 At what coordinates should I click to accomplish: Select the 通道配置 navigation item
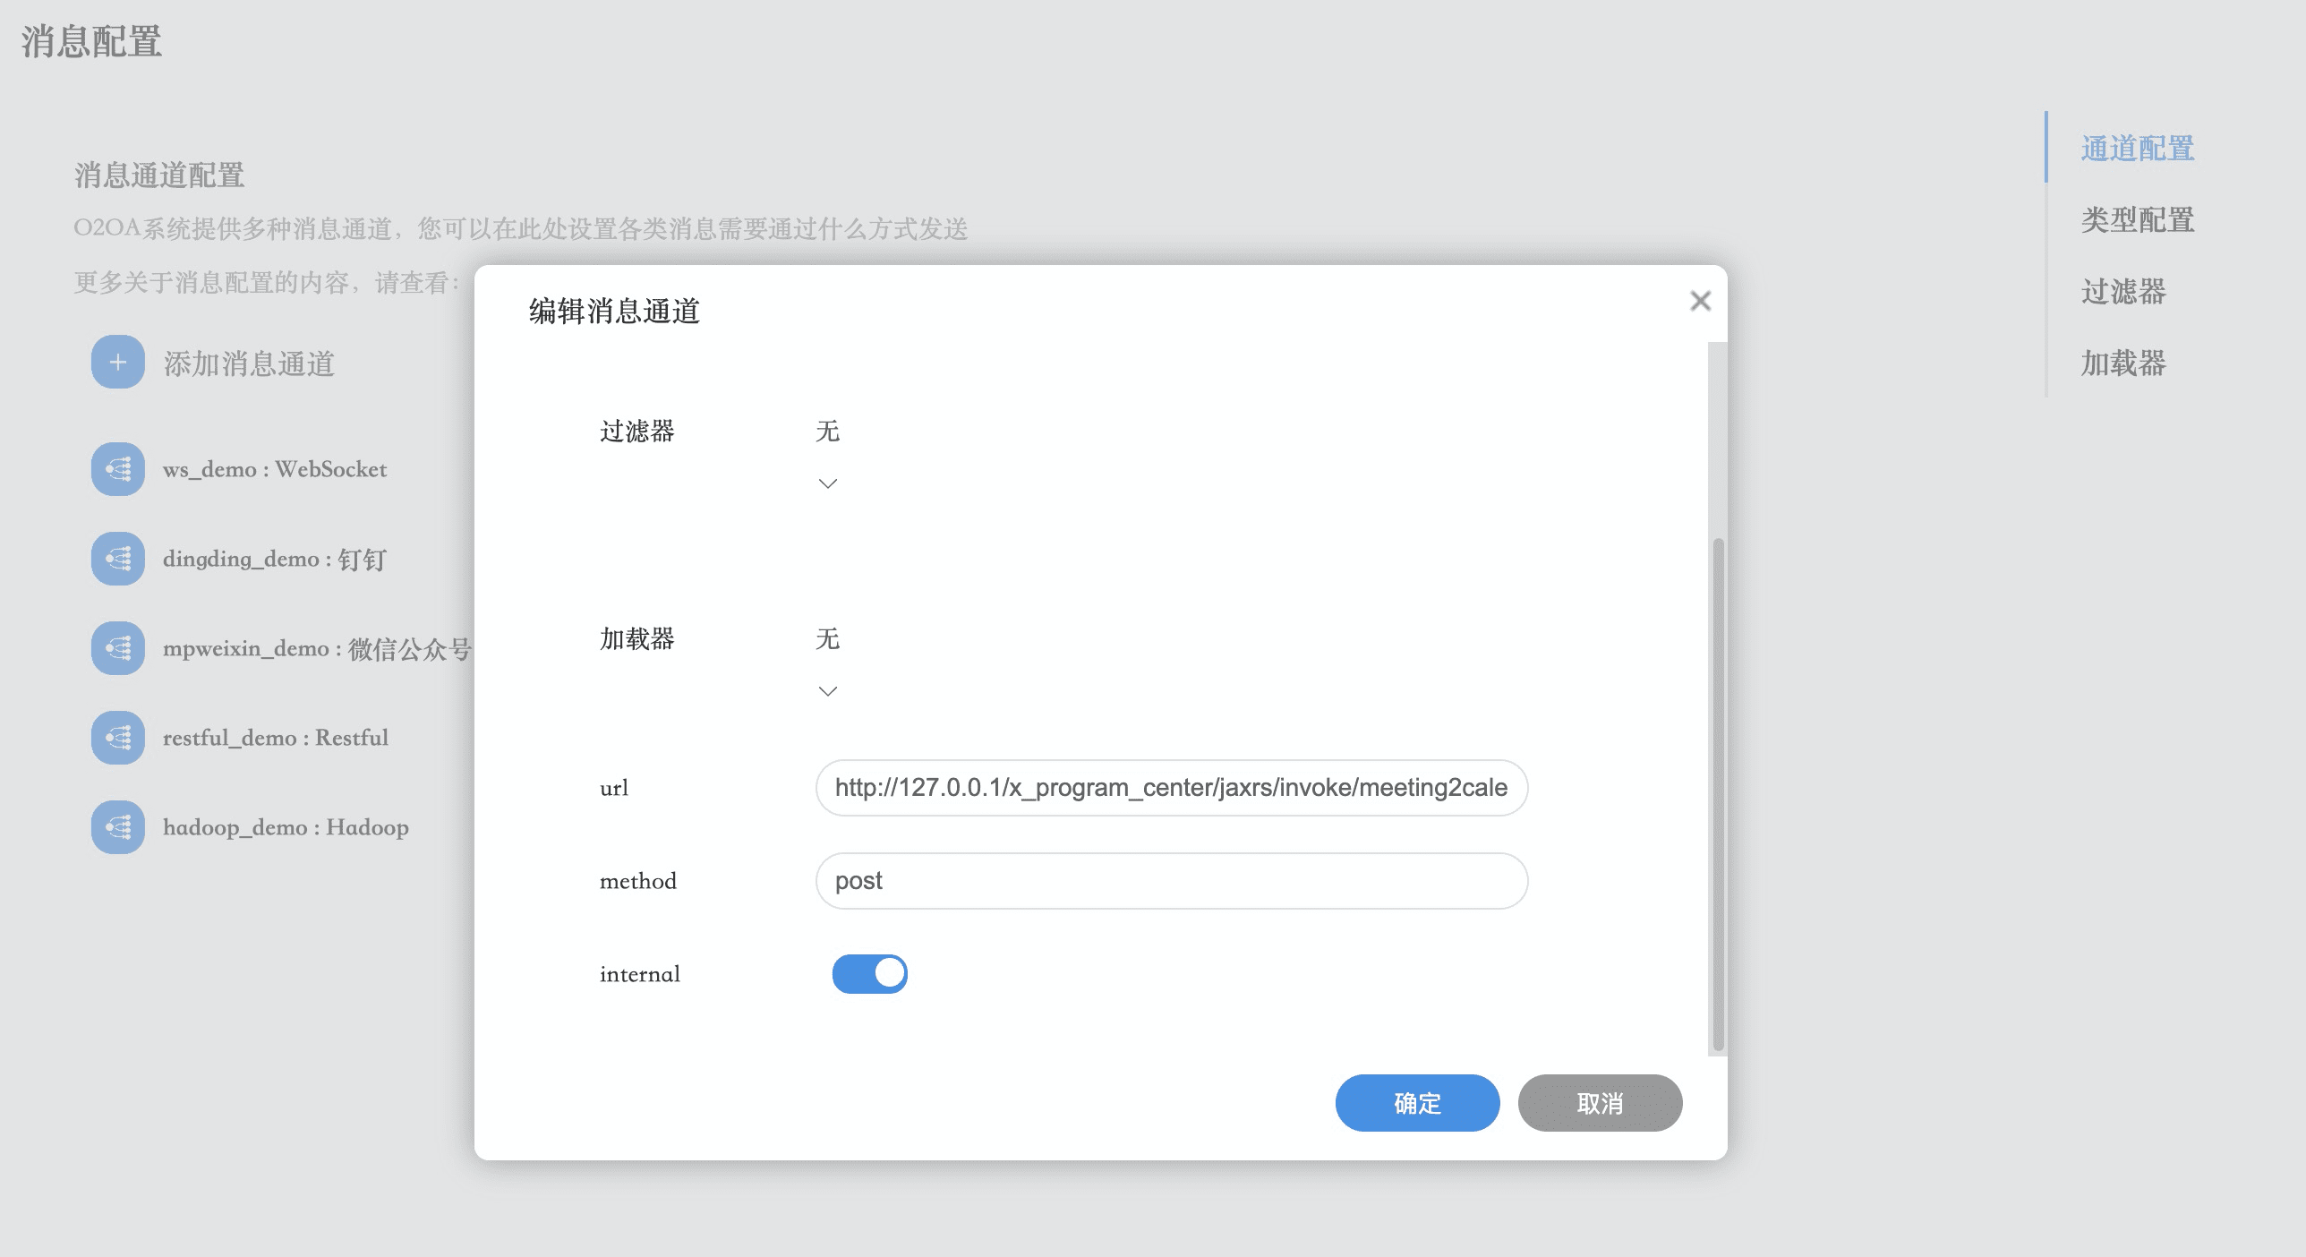point(2138,149)
